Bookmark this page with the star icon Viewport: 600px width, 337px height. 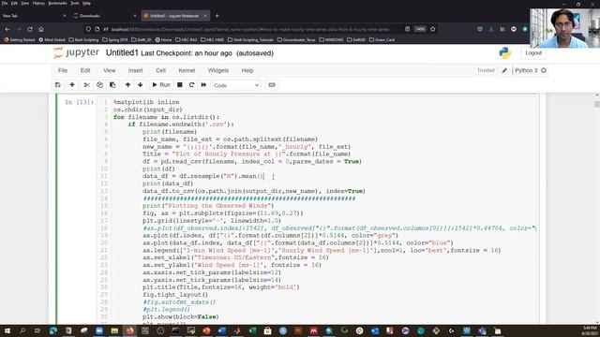tap(433, 29)
